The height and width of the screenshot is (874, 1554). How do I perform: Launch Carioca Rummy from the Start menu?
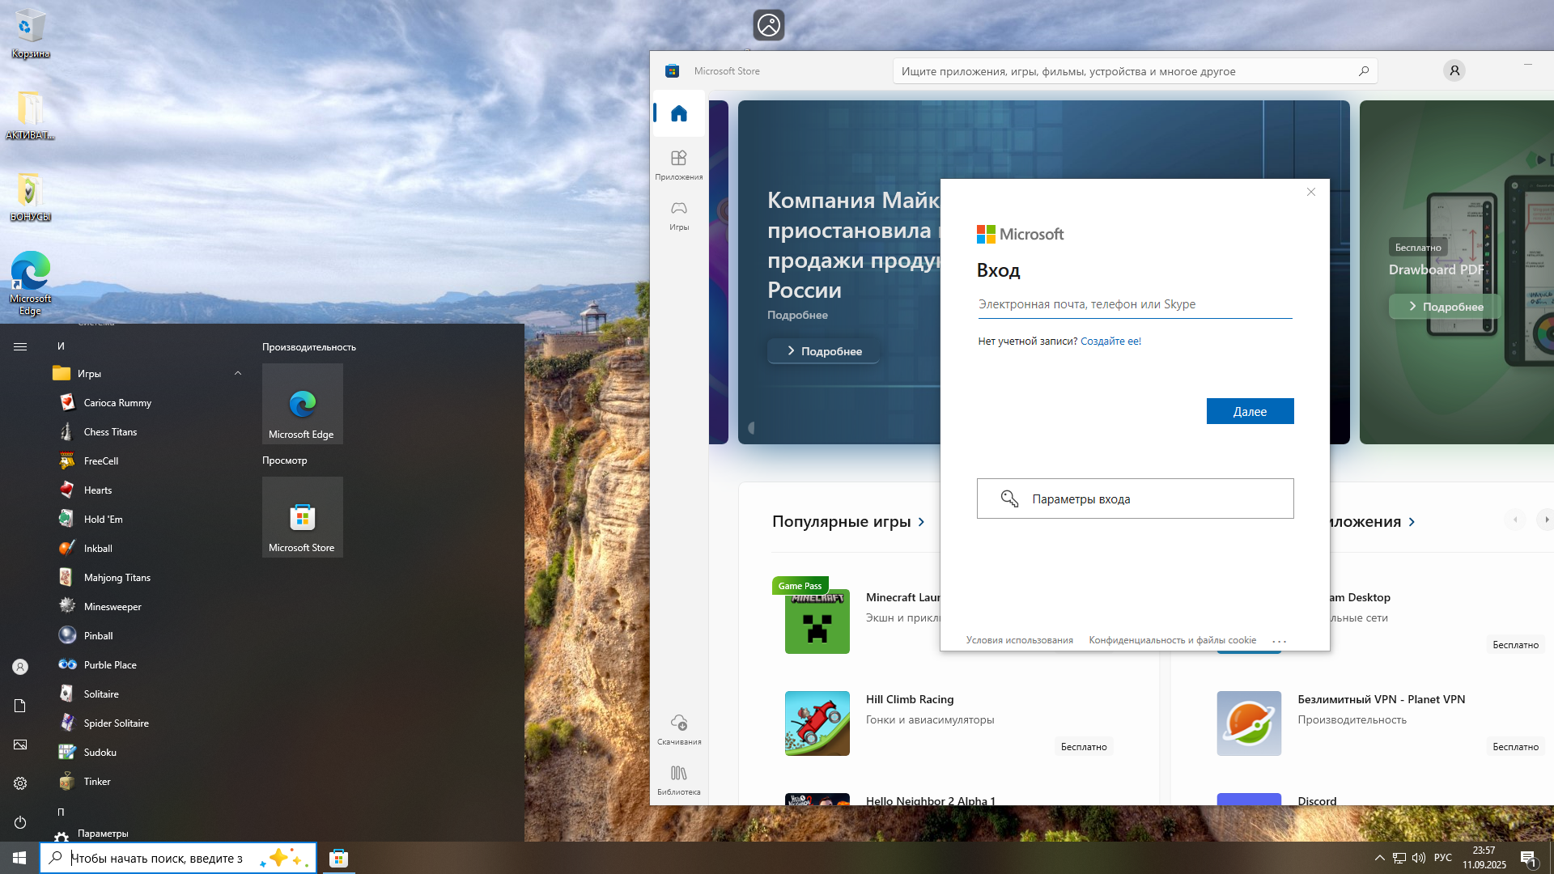pos(146,403)
